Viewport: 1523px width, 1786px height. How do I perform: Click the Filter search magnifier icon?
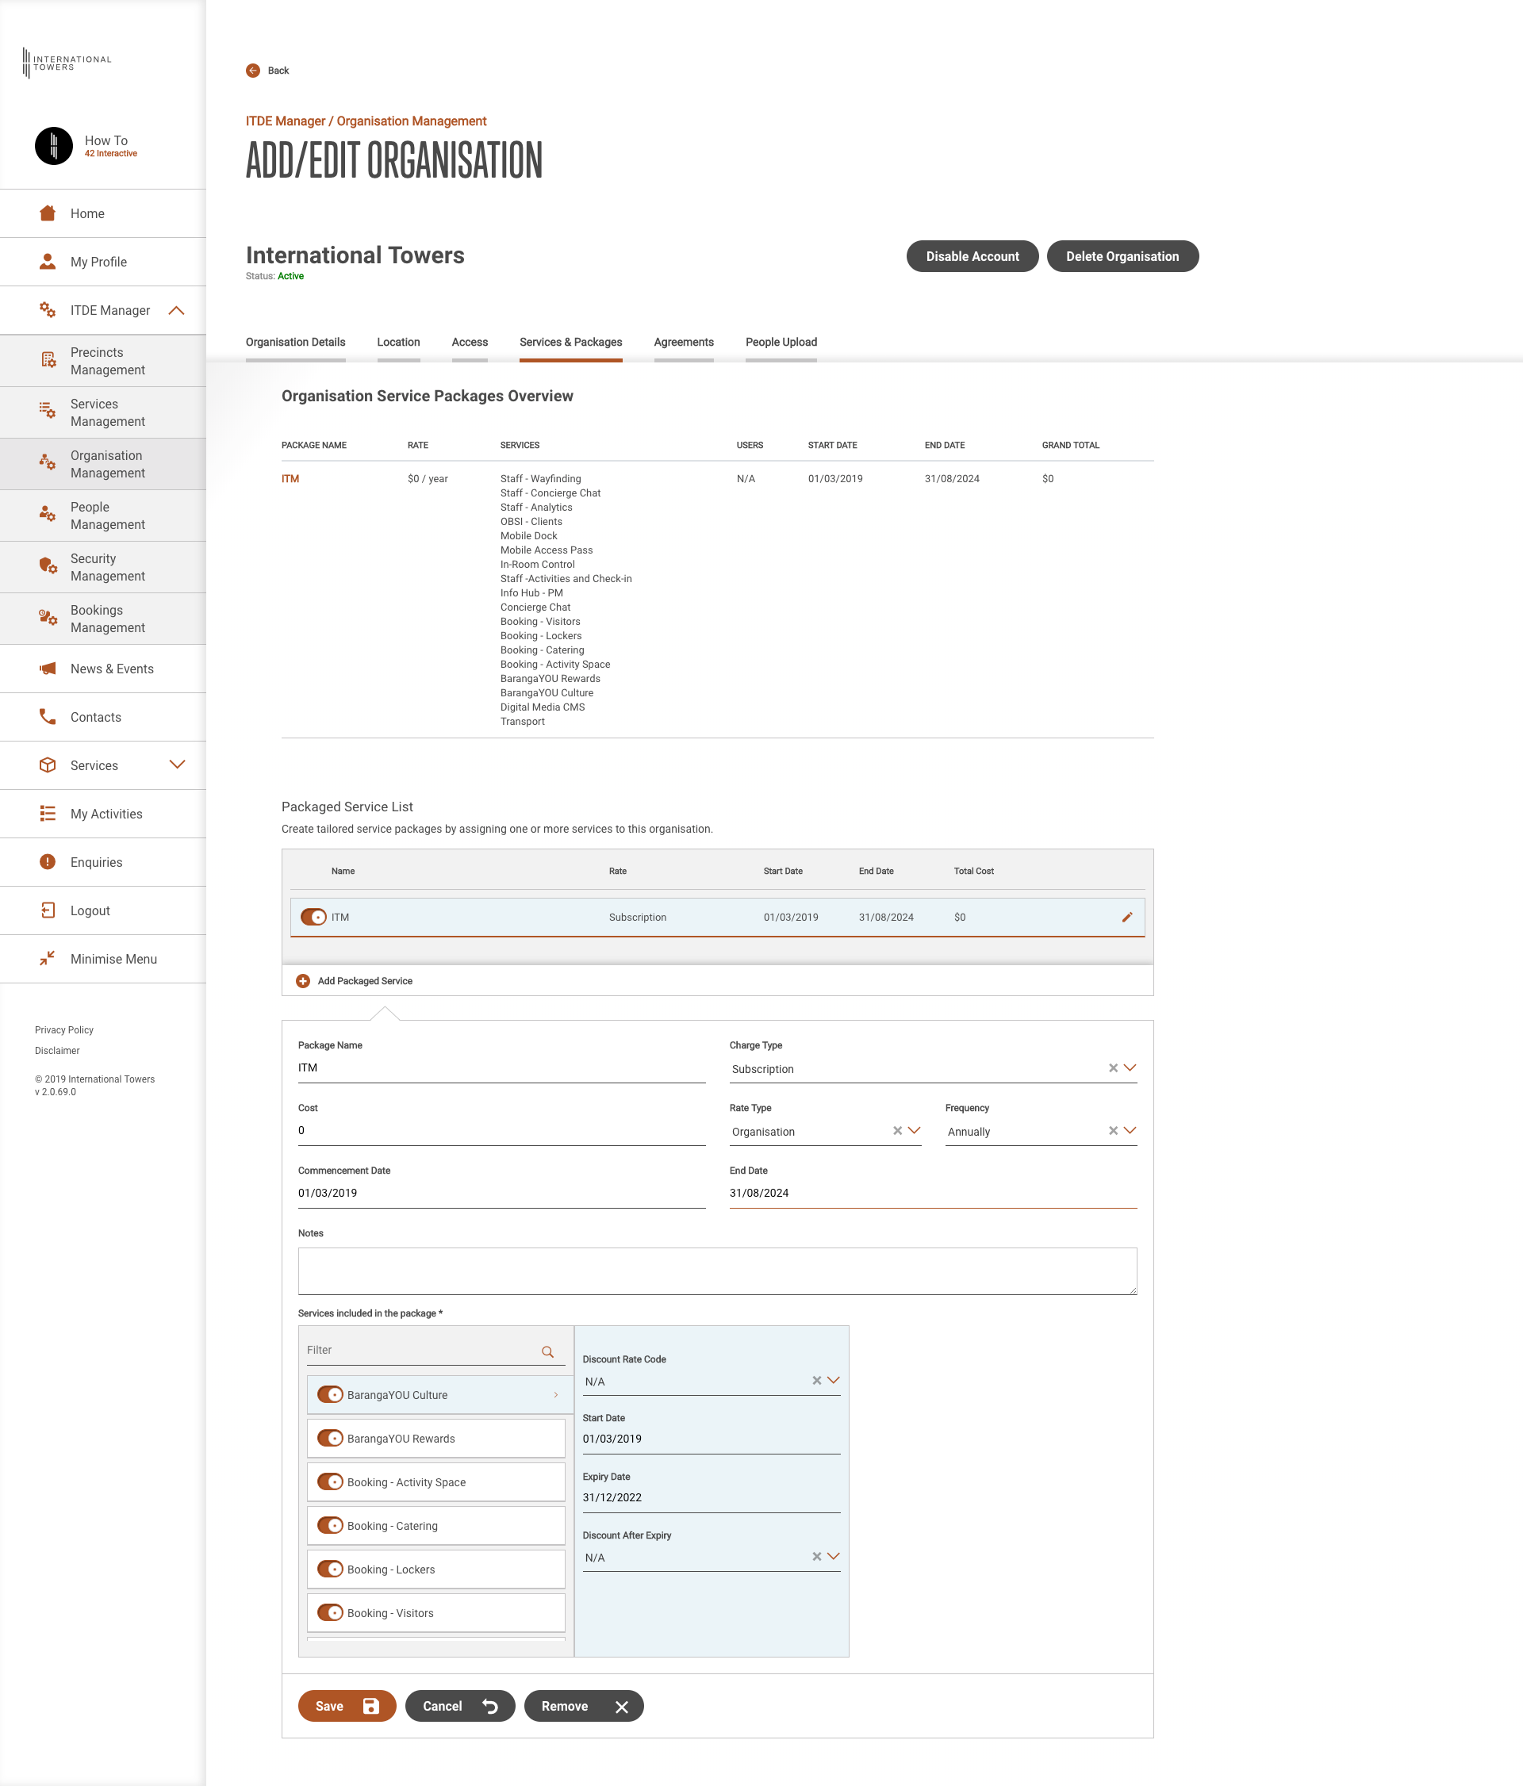pos(547,1351)
